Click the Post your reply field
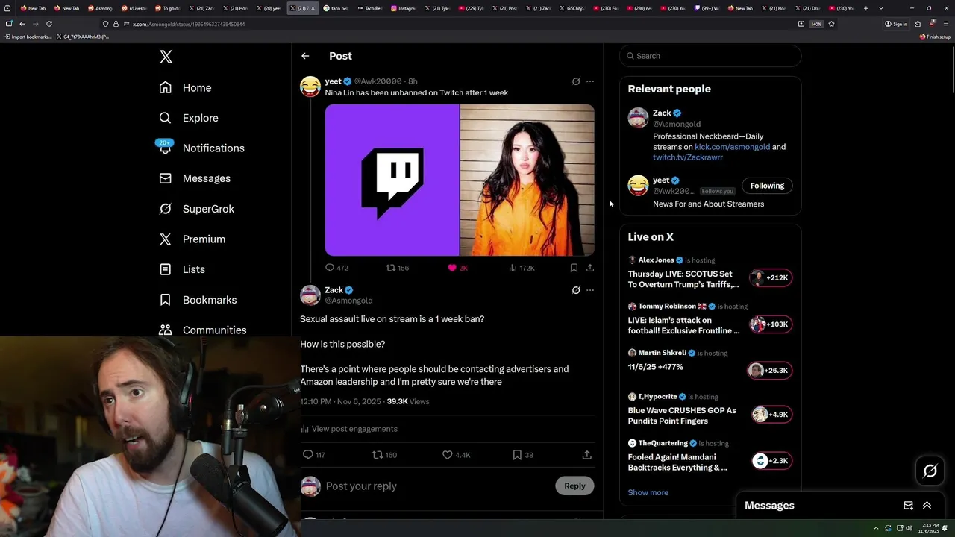Image resolution: width=955 pixels, height=537 pixels. click(x=436, y=486)
